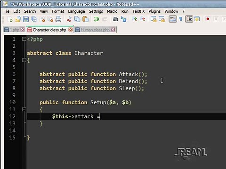Image resolution: width=226 pixels, height=169 pixels.
Task: Collapse the class block fold at line 4
Action: (x=24, y=60)
